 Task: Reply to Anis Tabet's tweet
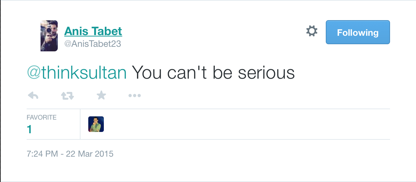click(x=33, y=96)
